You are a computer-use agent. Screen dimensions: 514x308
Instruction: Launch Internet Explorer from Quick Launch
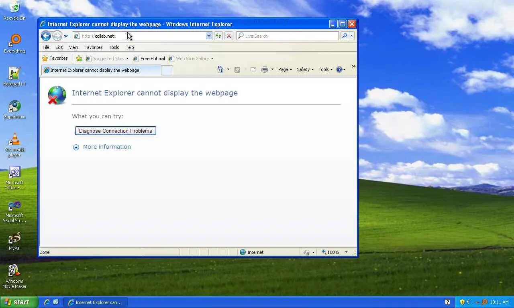pos(47,302)
